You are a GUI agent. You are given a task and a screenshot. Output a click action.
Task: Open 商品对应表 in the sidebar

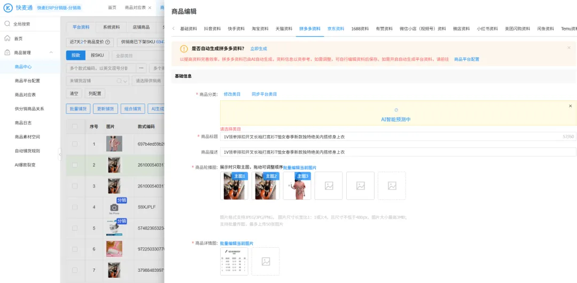(25, 95)
